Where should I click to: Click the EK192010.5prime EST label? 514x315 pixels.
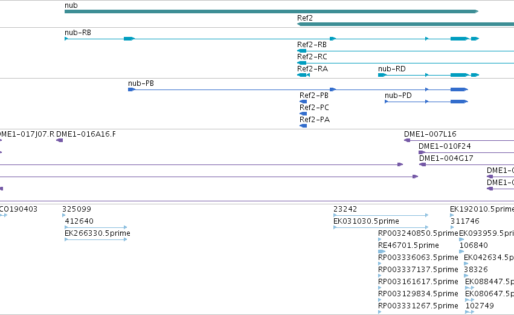(482, 209)
